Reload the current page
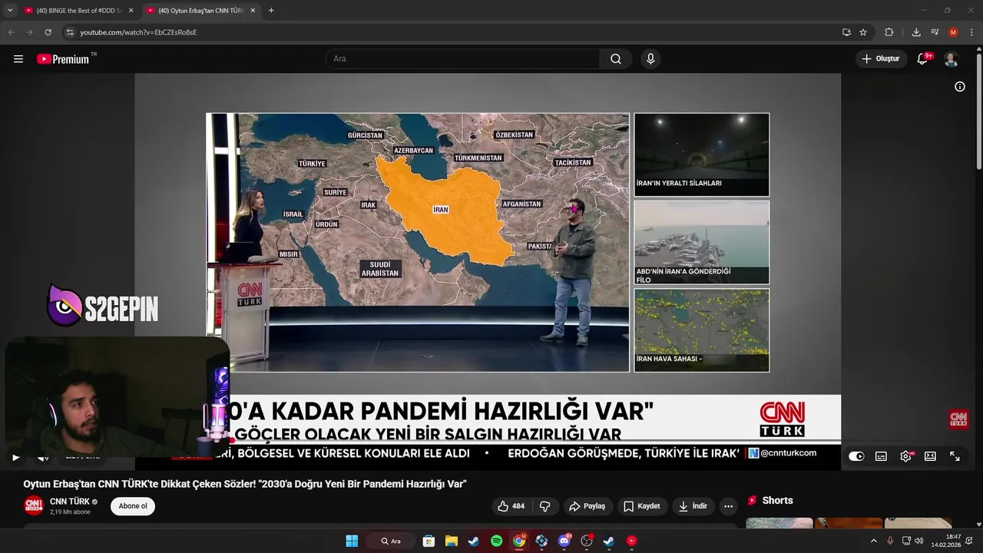The image size is (983, 553). tap(48, 32)
